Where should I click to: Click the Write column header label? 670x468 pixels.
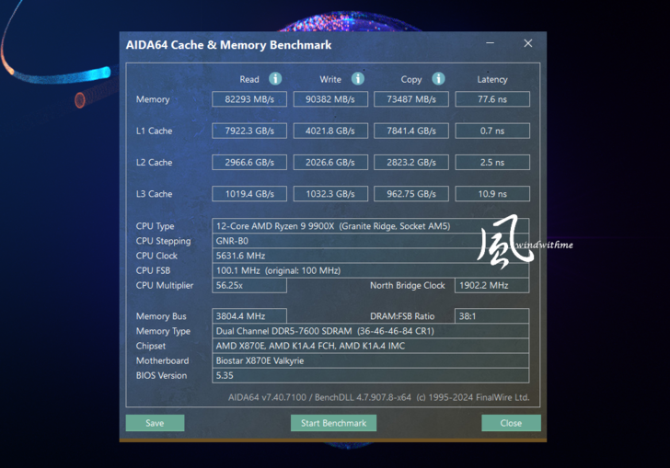click(330, 79)
